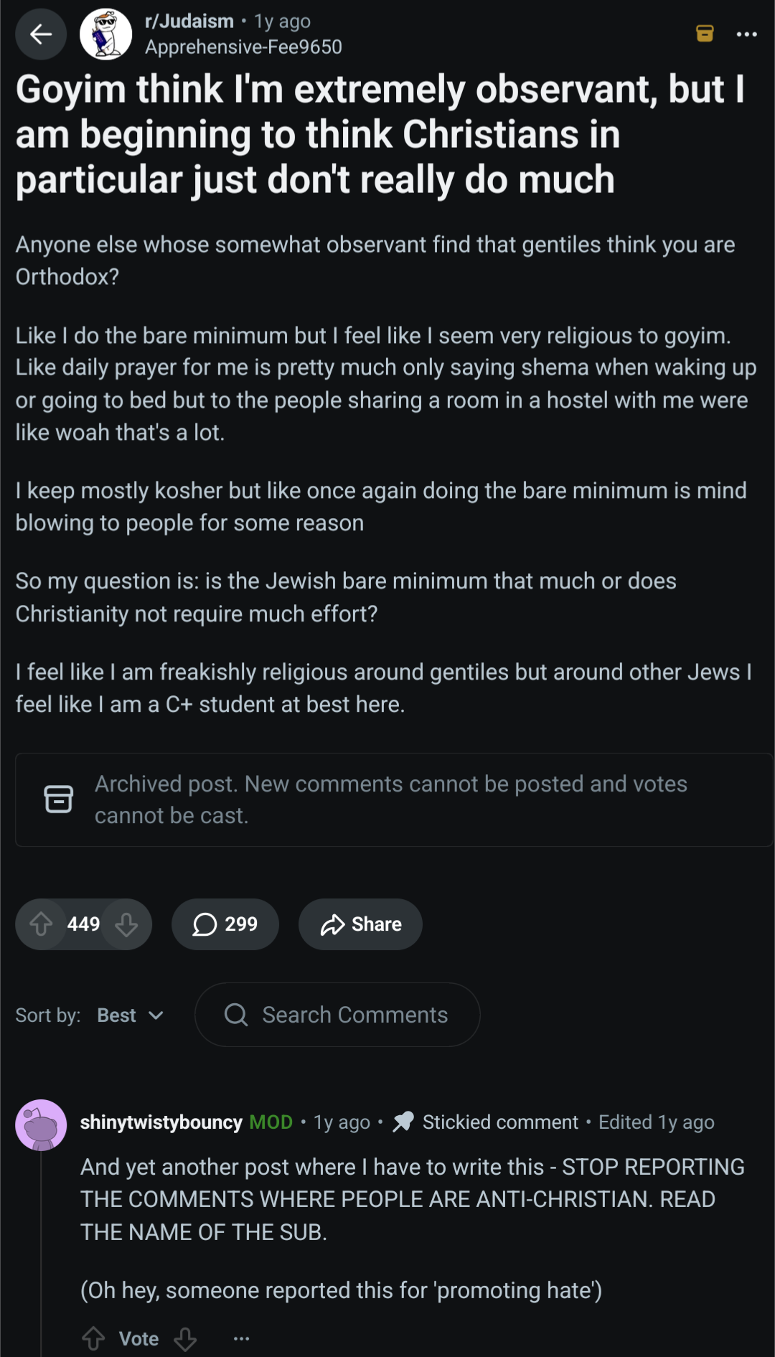Open shinytwistybouncy's profile link
This screenshot has width=775, height=1357.
coord(161,1122)
